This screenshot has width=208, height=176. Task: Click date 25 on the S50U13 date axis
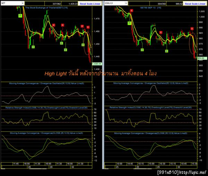(x=117, y=167)
